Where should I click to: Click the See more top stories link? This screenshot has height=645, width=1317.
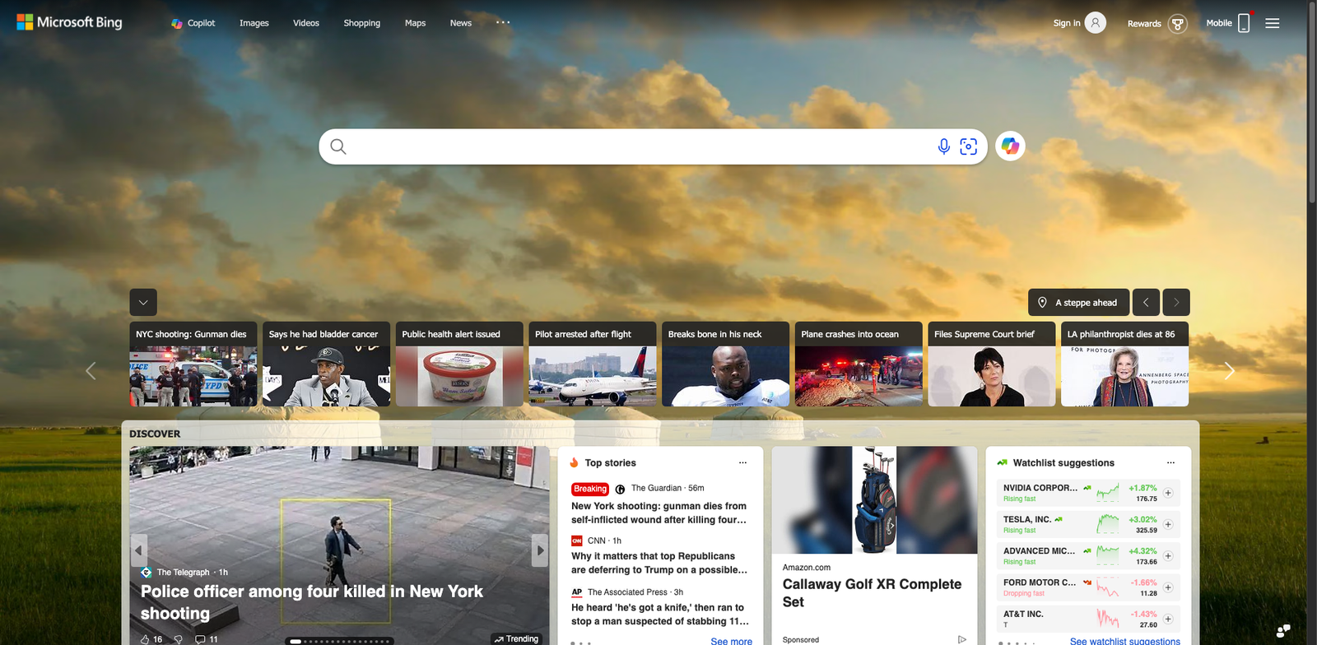pos(731,641)
